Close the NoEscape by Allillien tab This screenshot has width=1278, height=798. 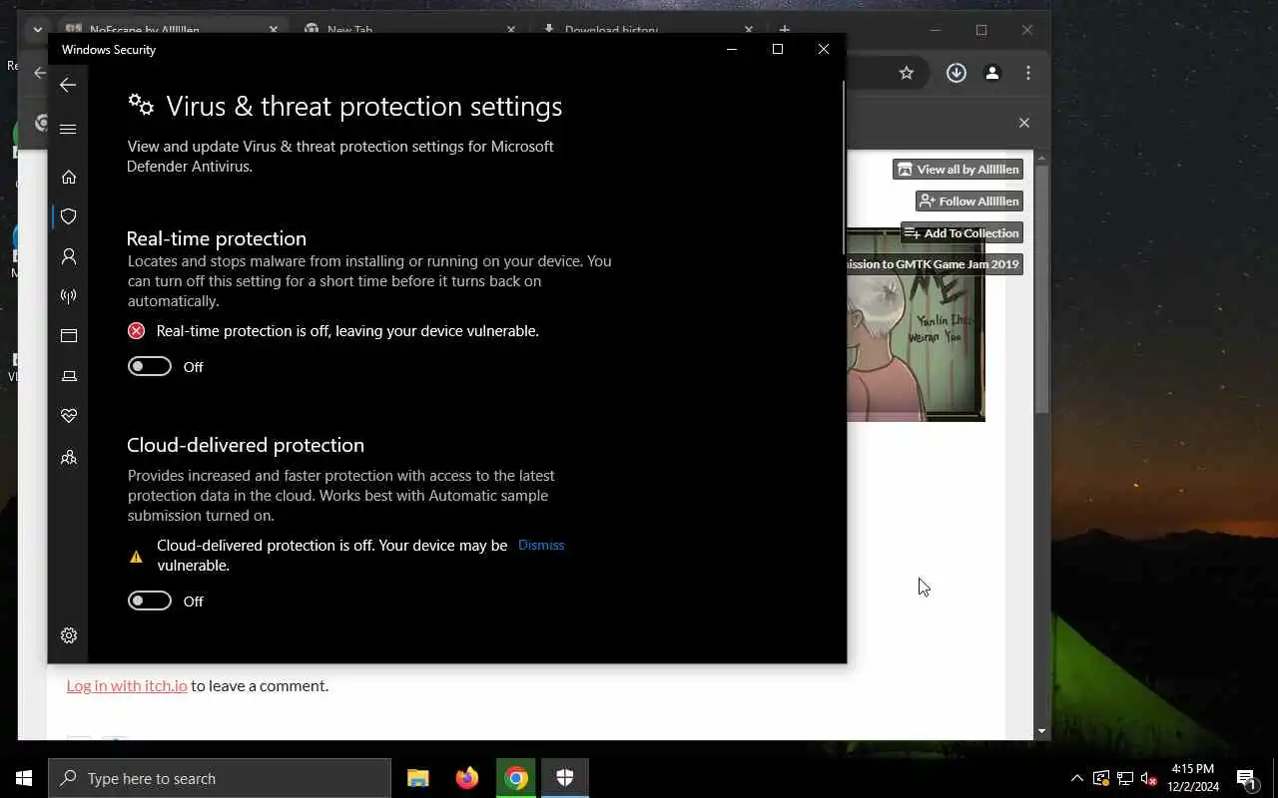274,30
